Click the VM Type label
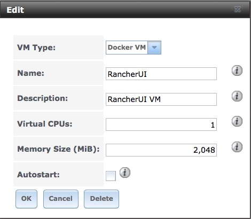 [36, 48]
